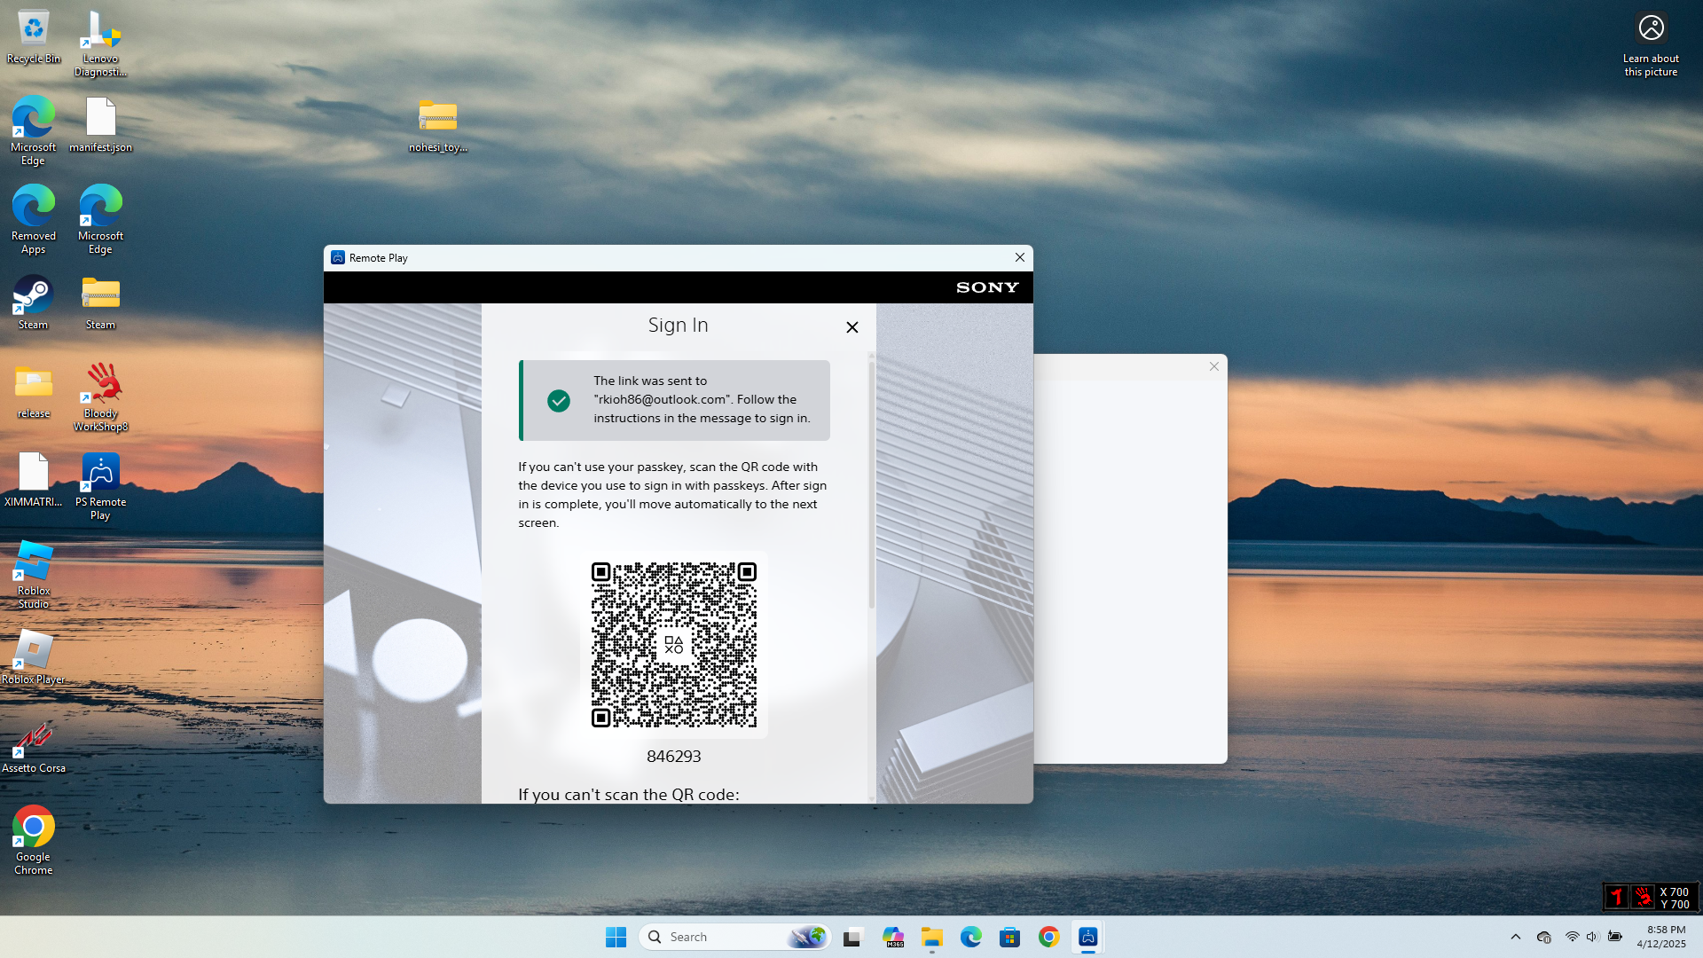The image size is (1703, 958).
Task: Click the 846293 code under the QR
Action: tap(674, 757)
